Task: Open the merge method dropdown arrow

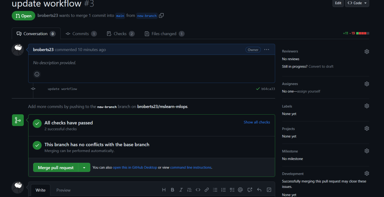Action: 84,168
